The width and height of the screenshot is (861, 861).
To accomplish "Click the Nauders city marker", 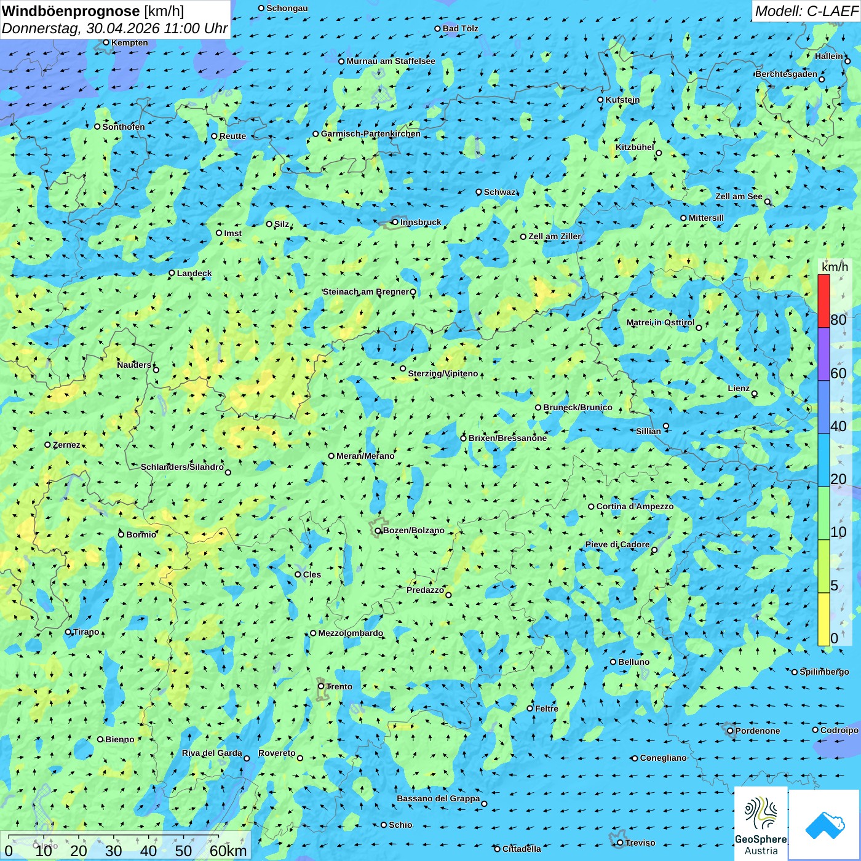I will [x=156, y=370].
